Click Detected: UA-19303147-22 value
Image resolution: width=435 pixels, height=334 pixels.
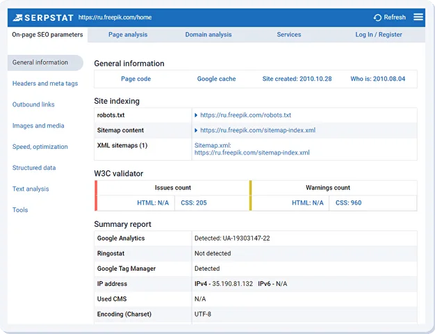tap(232, 239)
